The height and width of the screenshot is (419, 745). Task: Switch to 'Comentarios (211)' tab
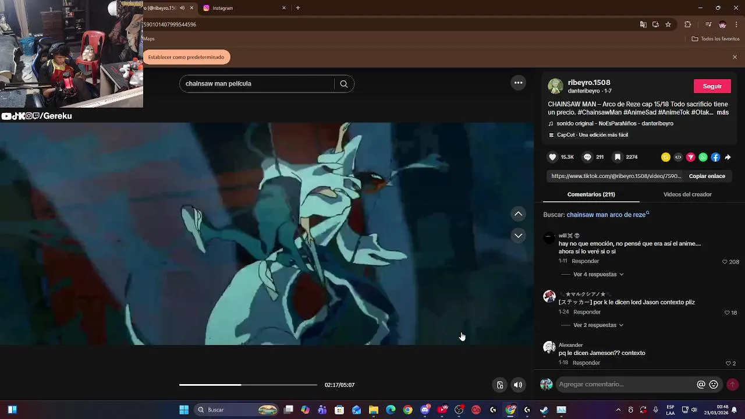point(591,194)
